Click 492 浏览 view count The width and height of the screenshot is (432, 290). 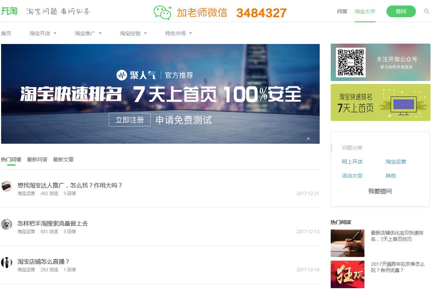click(x=49, y=194)
